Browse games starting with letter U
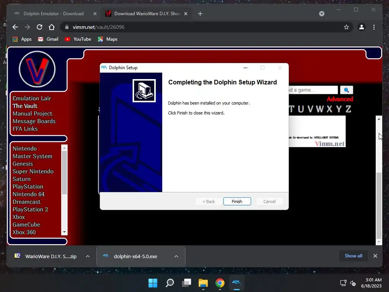Screen dimensions: 389x292 (301, 109)
